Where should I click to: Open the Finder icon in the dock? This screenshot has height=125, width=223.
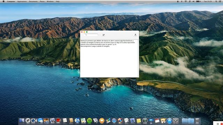click(x=22, y=120)
